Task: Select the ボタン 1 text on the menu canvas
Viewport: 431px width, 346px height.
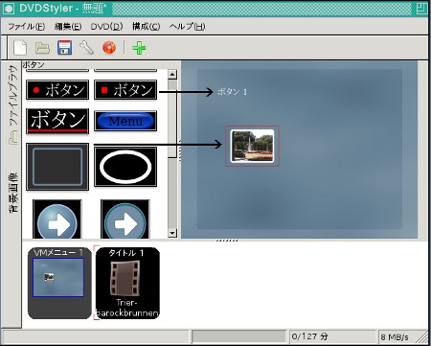Action: 232,92
